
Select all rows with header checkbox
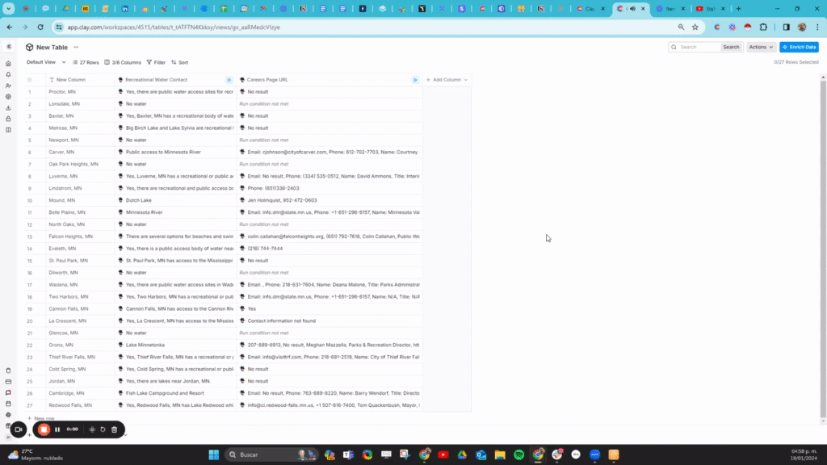point(30,80)
